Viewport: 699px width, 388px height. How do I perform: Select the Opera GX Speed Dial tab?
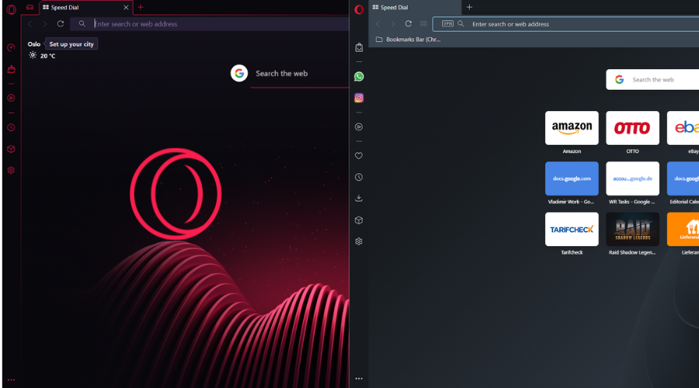pos(85,8)
